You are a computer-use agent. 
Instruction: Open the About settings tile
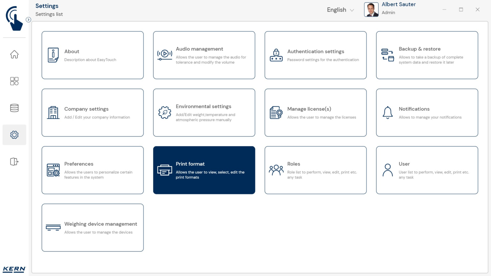[x=92, y=55]
